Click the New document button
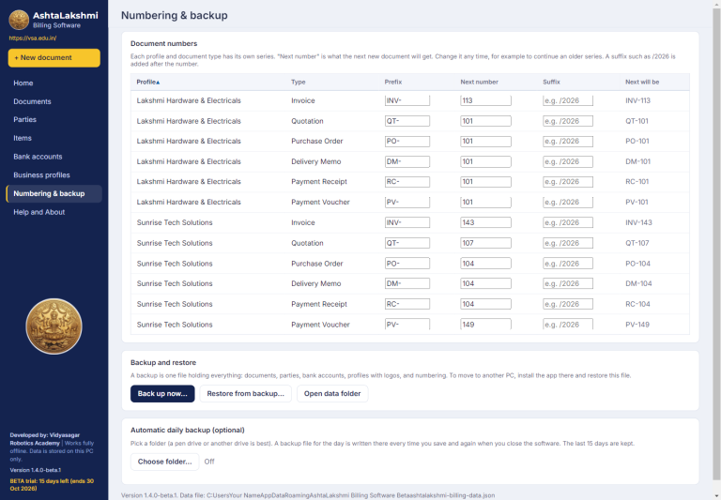Image resolution: width=721 pixels, height=500 pixels. coord(54,58)
